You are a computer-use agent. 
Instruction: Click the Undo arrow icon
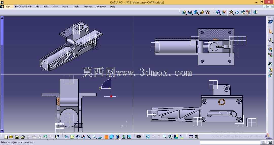[x=45, y=137]
